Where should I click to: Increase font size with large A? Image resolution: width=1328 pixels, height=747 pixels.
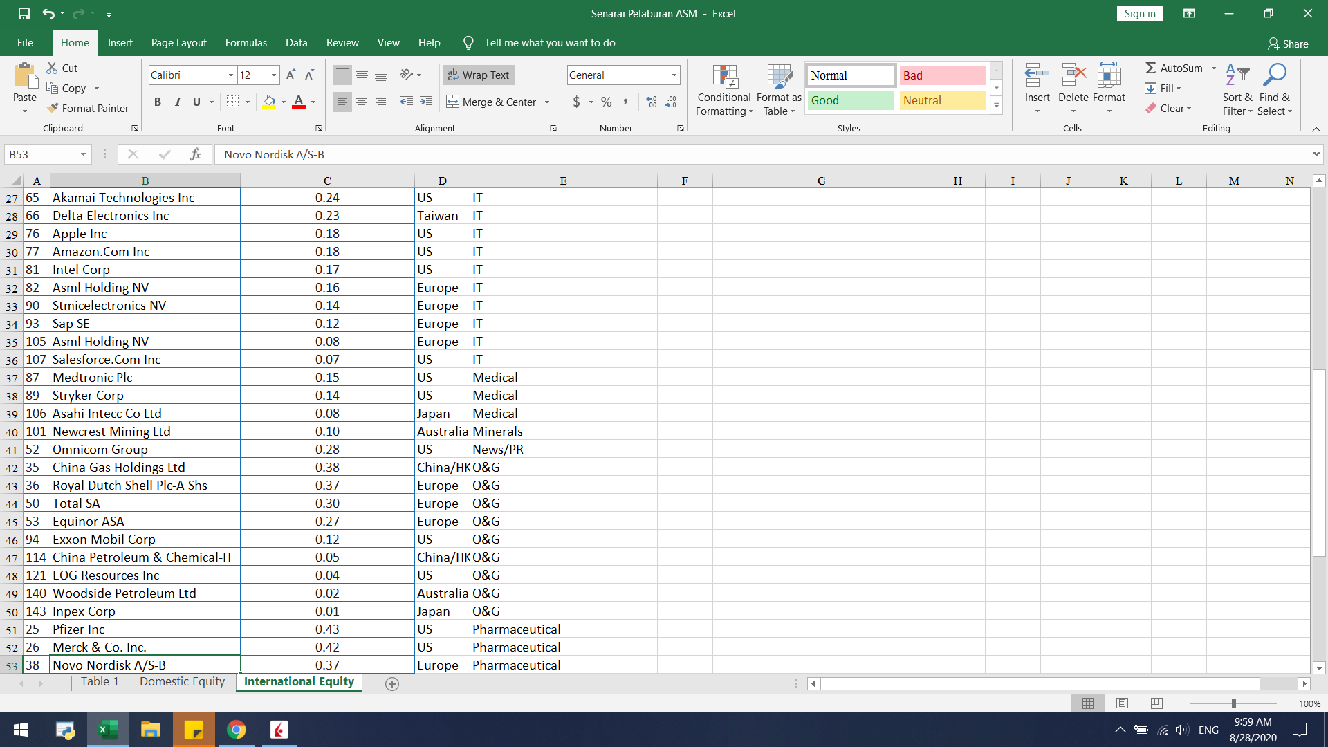click(290, 75)
